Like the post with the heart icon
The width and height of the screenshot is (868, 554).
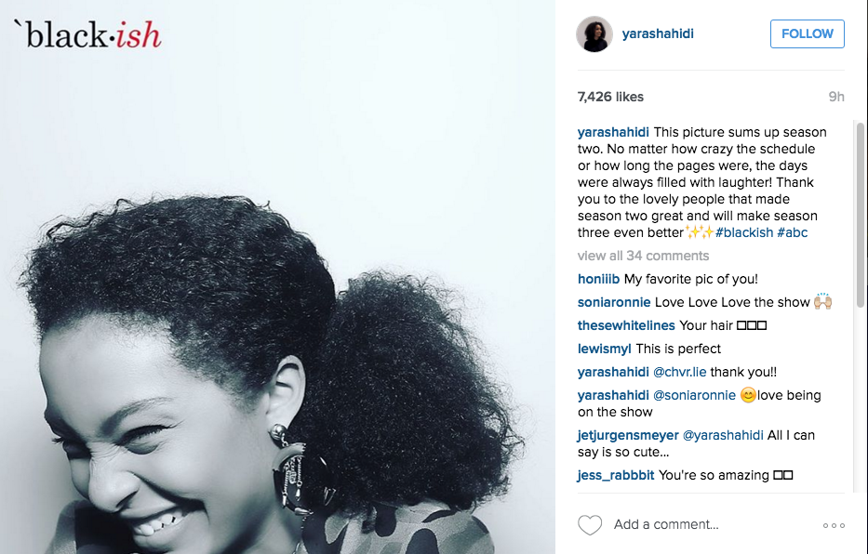coord(590,524)
